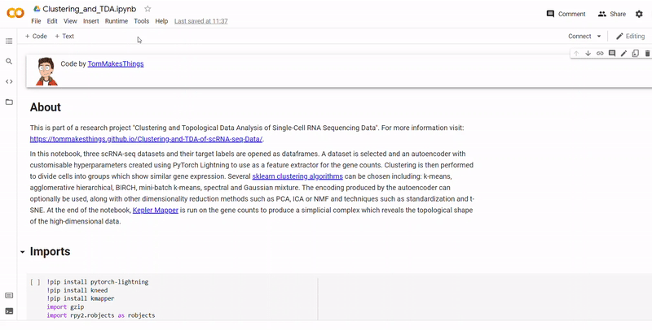The height and width of the screenshot is (330, 652).
Task: Open command palette icon in left sidebar
Action: click(x=9, y=296)
